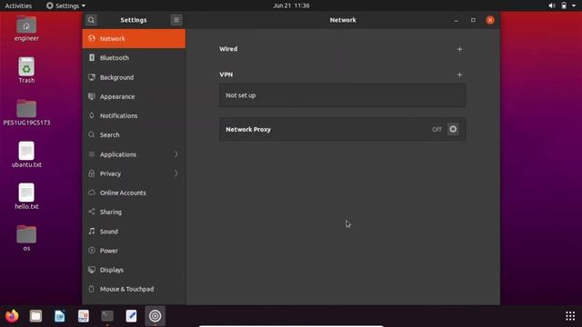The image size is (582, 327).
Task: Click the Privacy lock icon
Action: [x=92, y=173]
